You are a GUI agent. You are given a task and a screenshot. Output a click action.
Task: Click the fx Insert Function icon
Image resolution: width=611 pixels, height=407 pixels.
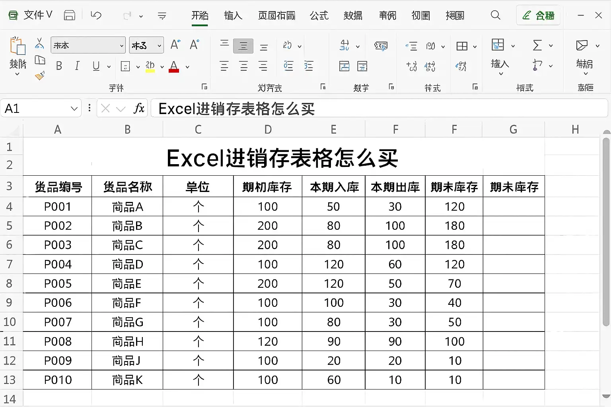[139, 108]
